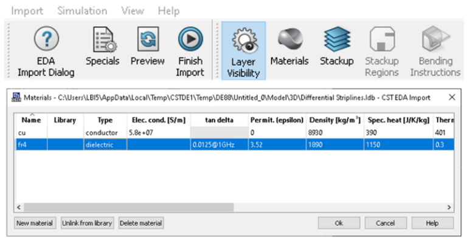Open the View menu
The height and width of the screenshot is (239, 467).
(x=133, y=11)
